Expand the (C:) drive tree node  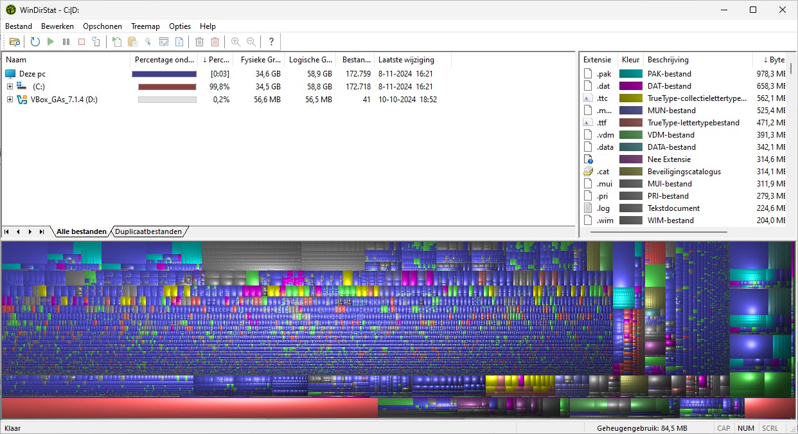(x=10, y=86)
